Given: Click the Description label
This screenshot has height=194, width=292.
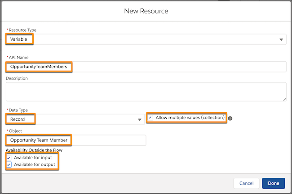Looking at the screenshot, I should pos(17,78).
